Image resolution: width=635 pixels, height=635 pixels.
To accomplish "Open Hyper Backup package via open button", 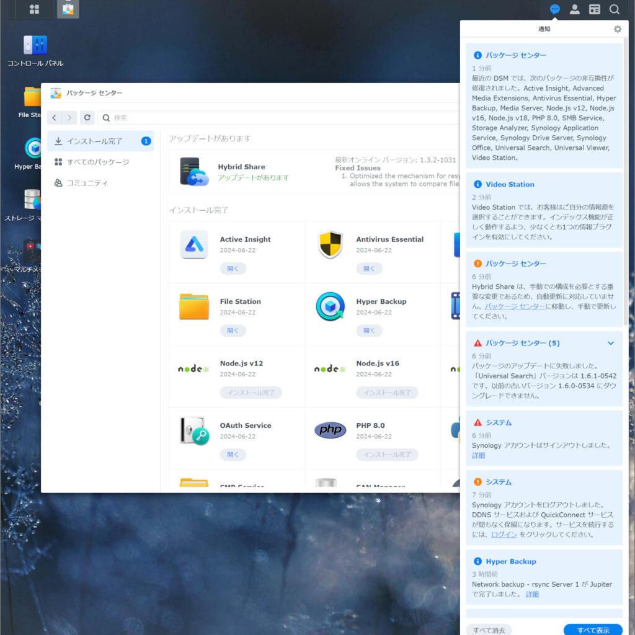I will (370, 331).
